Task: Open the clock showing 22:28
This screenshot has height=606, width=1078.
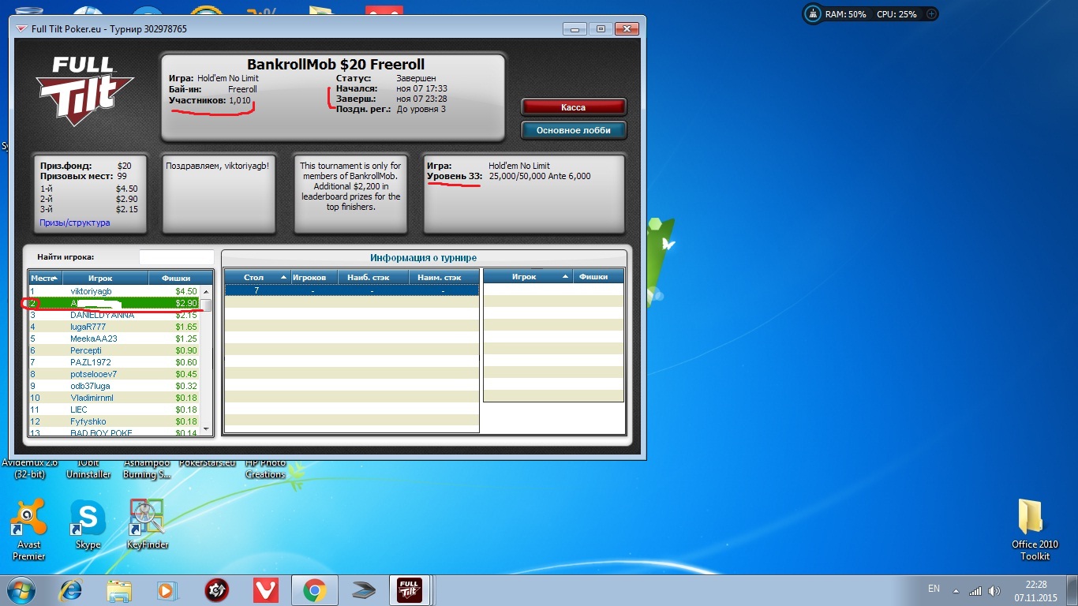Action: [x=1035, y=590]
